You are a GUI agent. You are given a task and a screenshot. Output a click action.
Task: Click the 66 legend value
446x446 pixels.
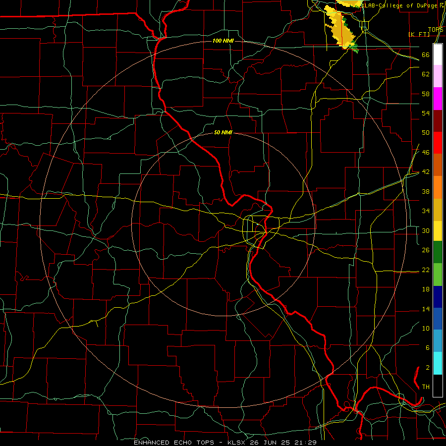coord(426,55)
